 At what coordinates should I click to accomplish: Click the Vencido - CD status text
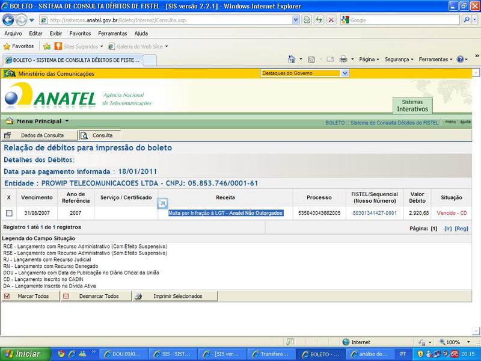[452, 213]
